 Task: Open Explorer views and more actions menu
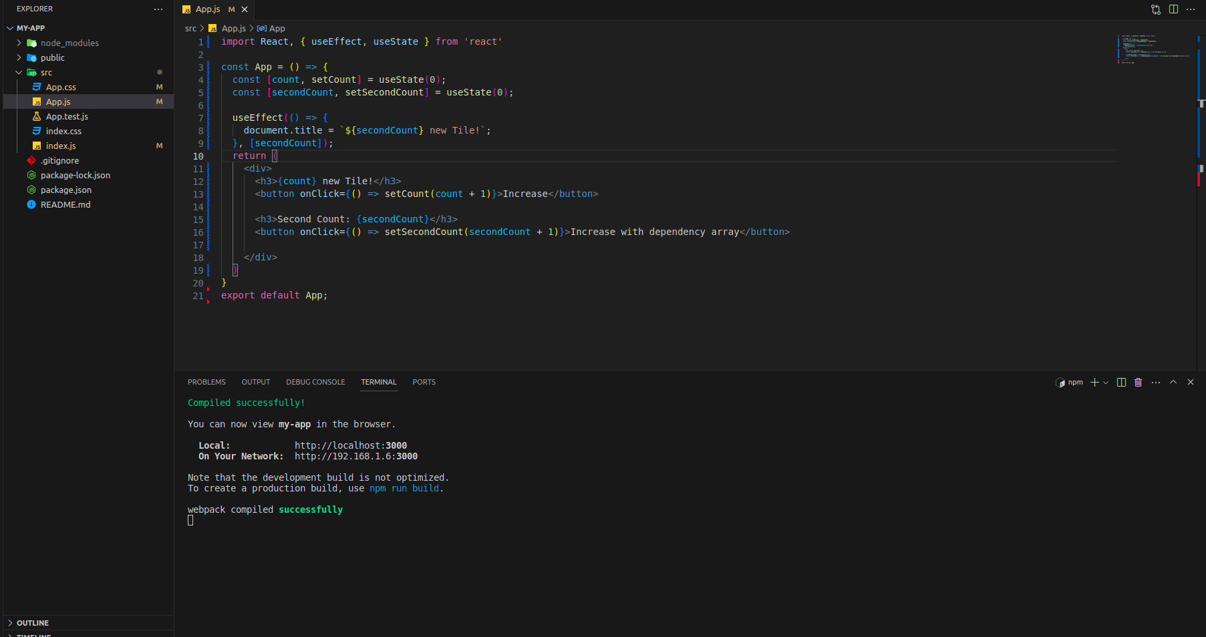click(x=158, y=9)
